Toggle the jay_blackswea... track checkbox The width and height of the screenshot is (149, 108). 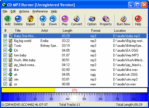5,65
